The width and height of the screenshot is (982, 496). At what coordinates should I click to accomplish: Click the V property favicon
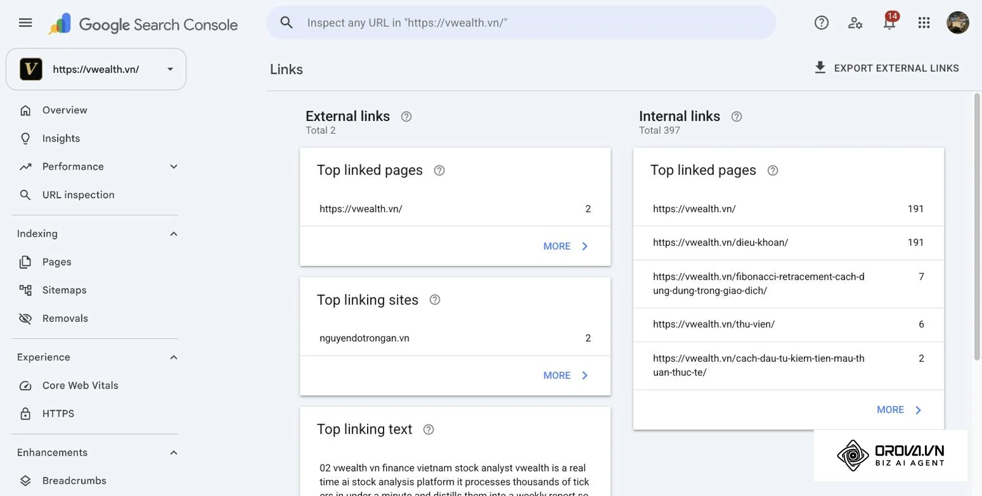(x=31, y=69)
